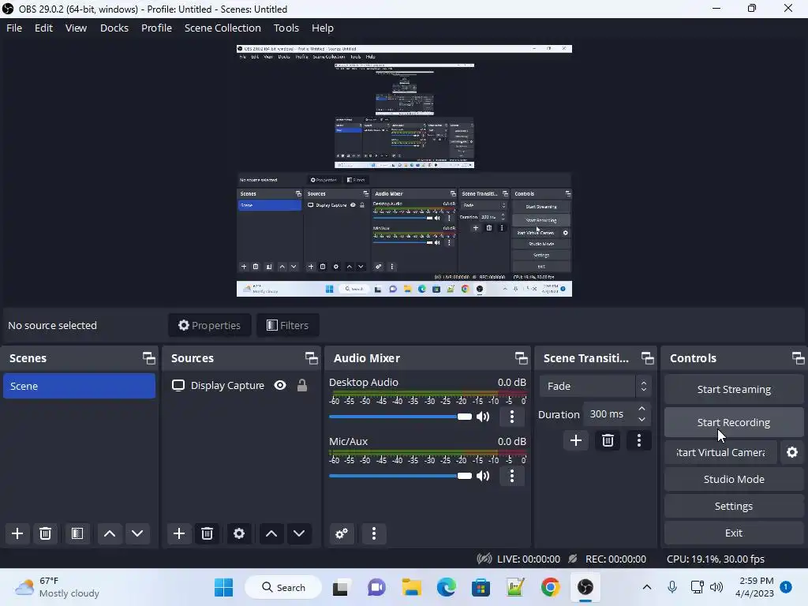
Task: Decrease transition duration with down arrow
Action: click(x=642, y=420)
